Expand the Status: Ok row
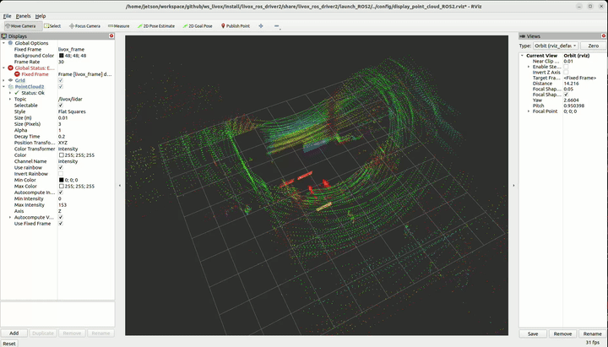 coord(10,93)
